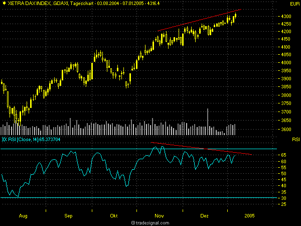Screen dimensions: 301x226
Task: Click the 4000 price axis label
Action: point(286,63)
